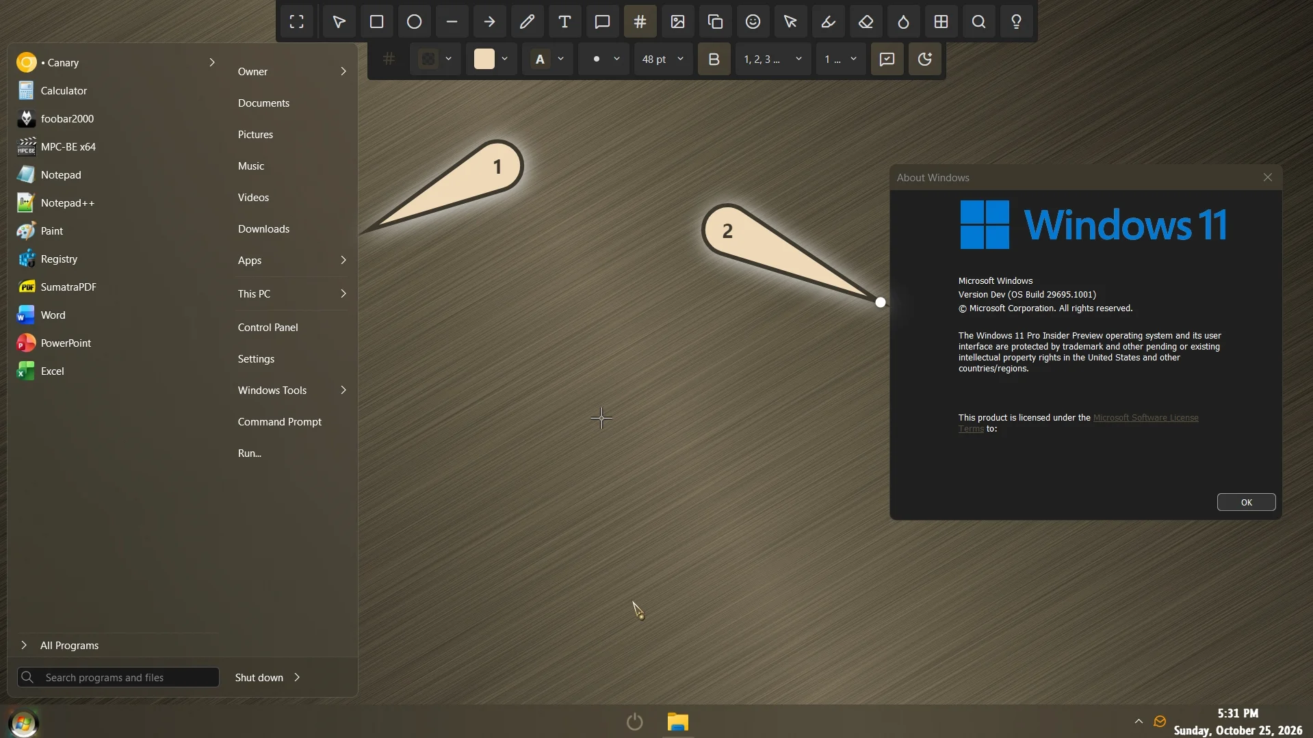This screenshot has width=1313, height=738.
Task: Toggle the callout bubble style button
Action: click(887, 60)
